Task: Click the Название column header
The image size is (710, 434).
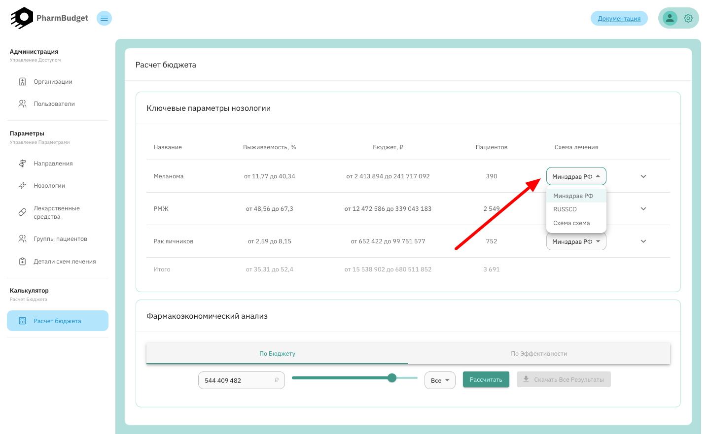Action: click(x=168, y=147)
